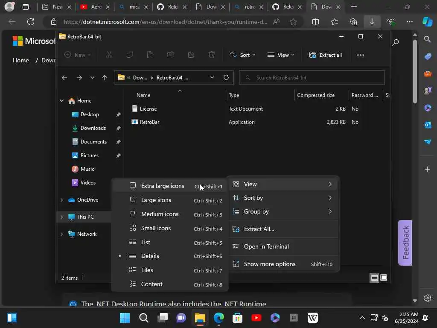This screenshot has height=328, width=437.
Task: Open Edge settings and more menu
Action: (409, 22)
